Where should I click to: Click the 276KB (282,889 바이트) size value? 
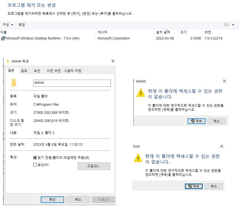51,112
